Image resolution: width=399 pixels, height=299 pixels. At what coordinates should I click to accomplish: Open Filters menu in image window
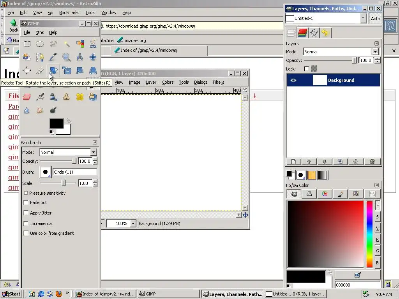(218, 82)
